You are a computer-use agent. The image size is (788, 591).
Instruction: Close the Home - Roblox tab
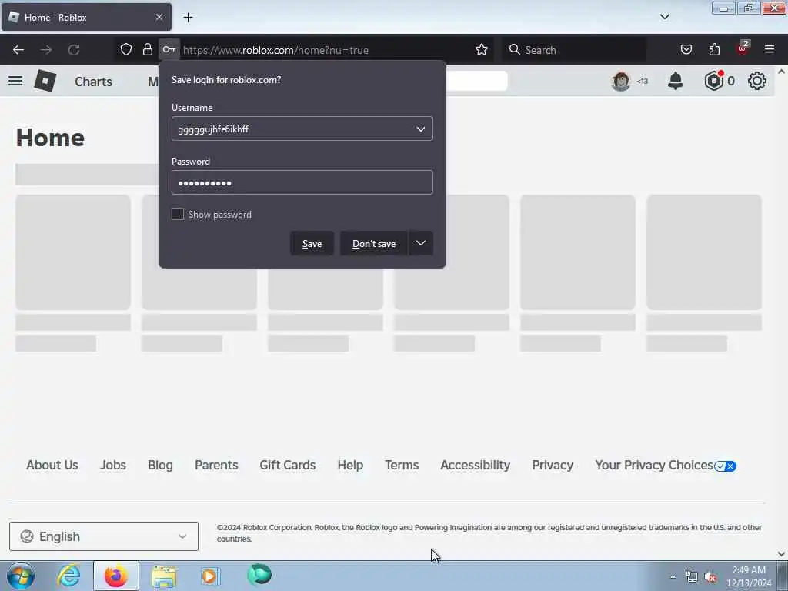click(x=159, y=17)
